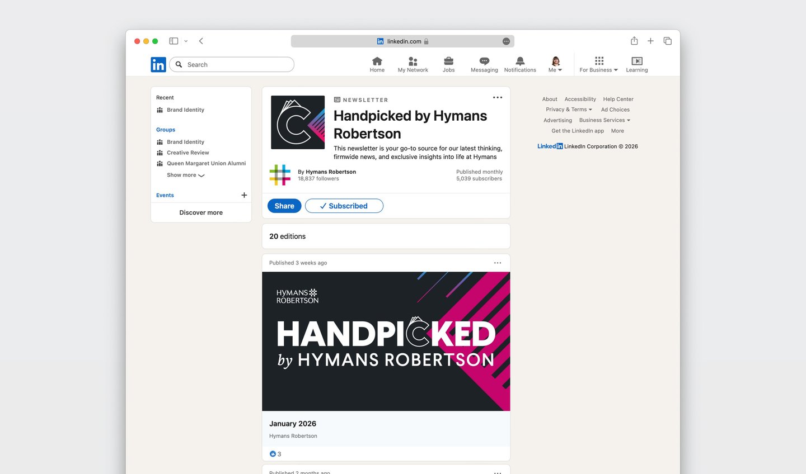Click the Share button
The height and width of the screenshot is (474, 806).
coord(284,206)
